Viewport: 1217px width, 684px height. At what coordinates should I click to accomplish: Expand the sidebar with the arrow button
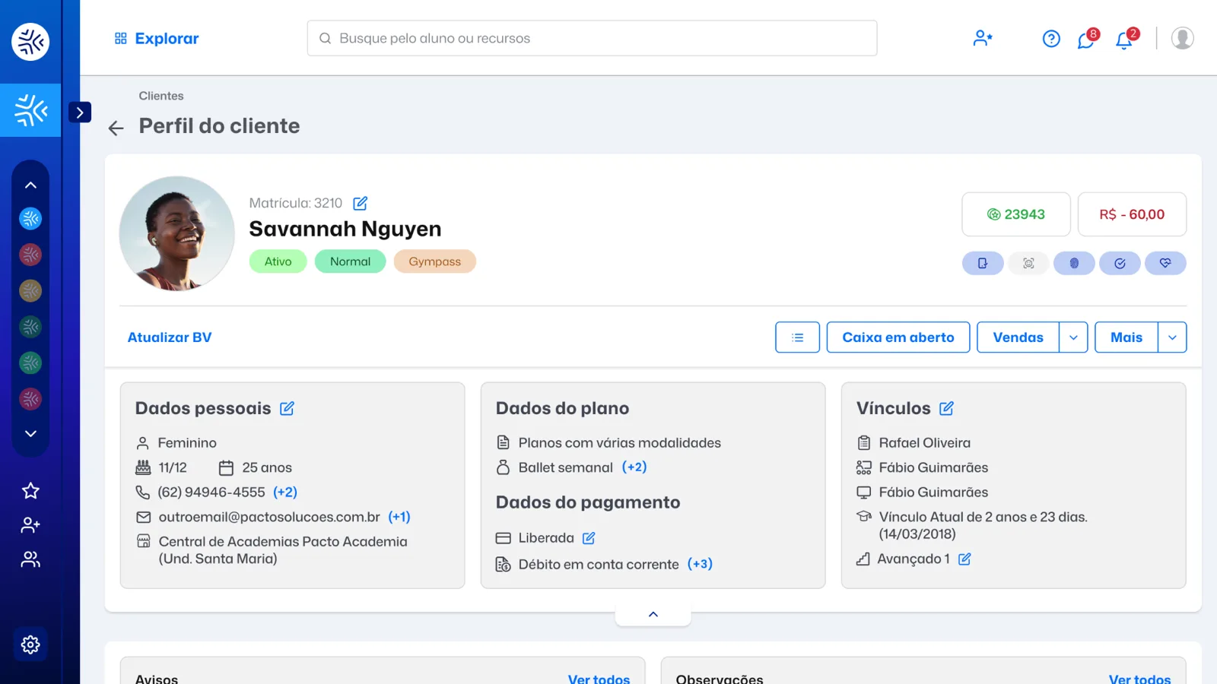click(x=80, y=112)
